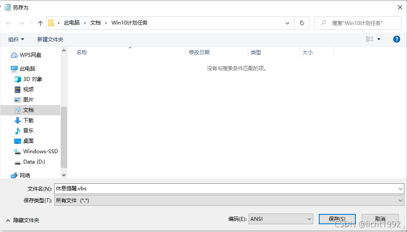The width and height of the screenshot is (407, 232).
Task: Sort by 修改日期 column header
Action: click(199, 52)
